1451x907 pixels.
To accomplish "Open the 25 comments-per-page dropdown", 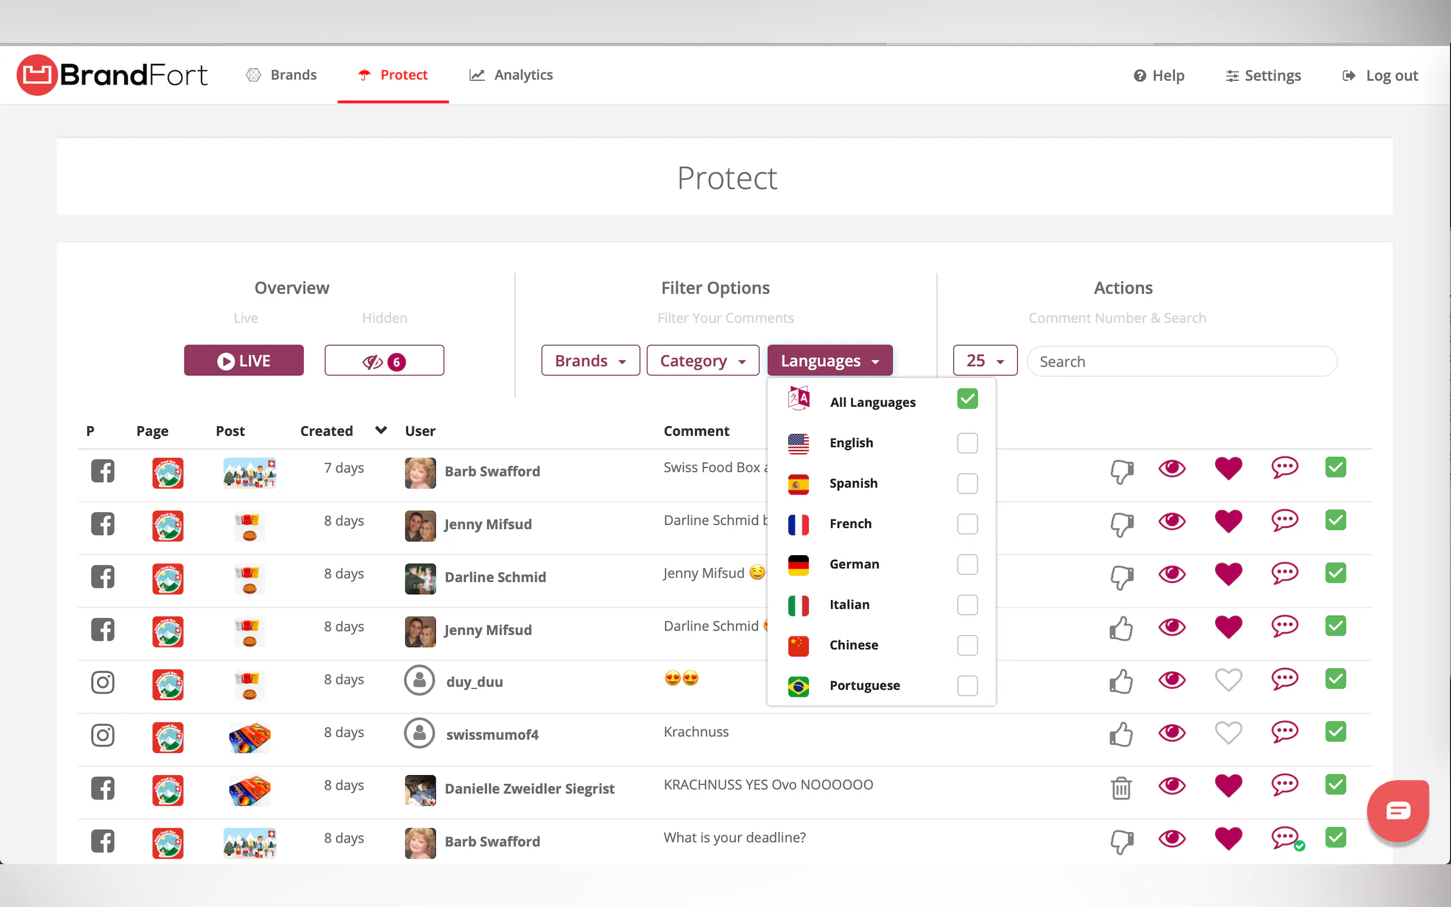I will click(x=984, y=360).
